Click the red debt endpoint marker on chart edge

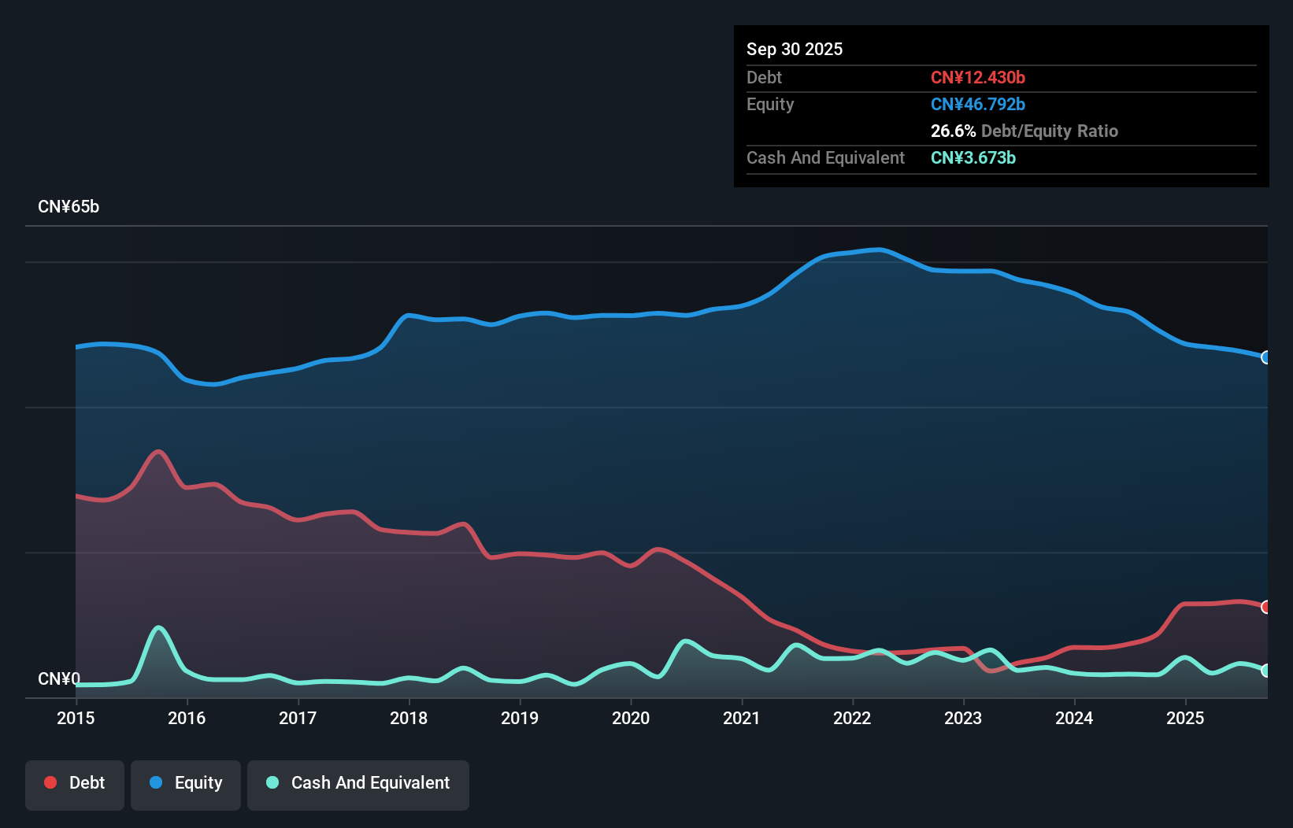click(x=1266, y=607)
